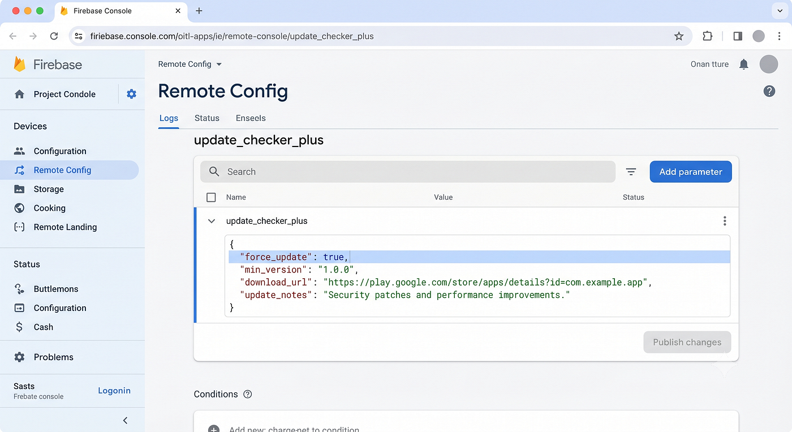Screen dimensions: 792x432
Task: Open notifications bell
Action: [x=744, y=64]
